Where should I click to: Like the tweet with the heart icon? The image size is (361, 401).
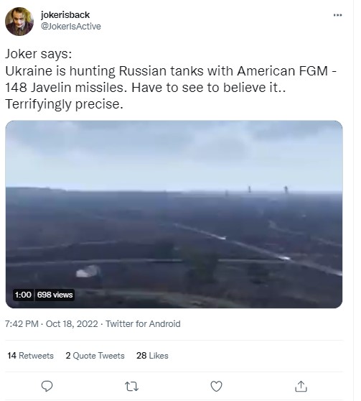(216, 386)
